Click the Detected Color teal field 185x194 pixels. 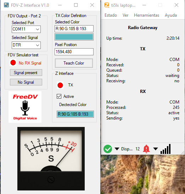75,114
